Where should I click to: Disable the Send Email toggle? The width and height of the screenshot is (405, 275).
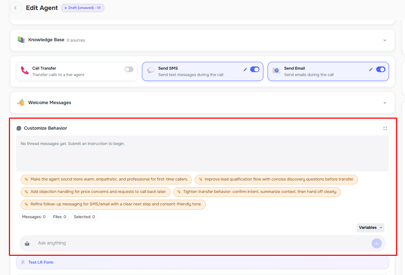[381, 69]
